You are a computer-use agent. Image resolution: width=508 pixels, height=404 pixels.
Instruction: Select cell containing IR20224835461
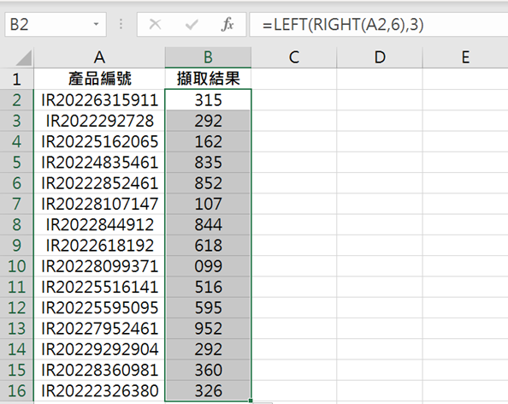(x=99, y=162)
